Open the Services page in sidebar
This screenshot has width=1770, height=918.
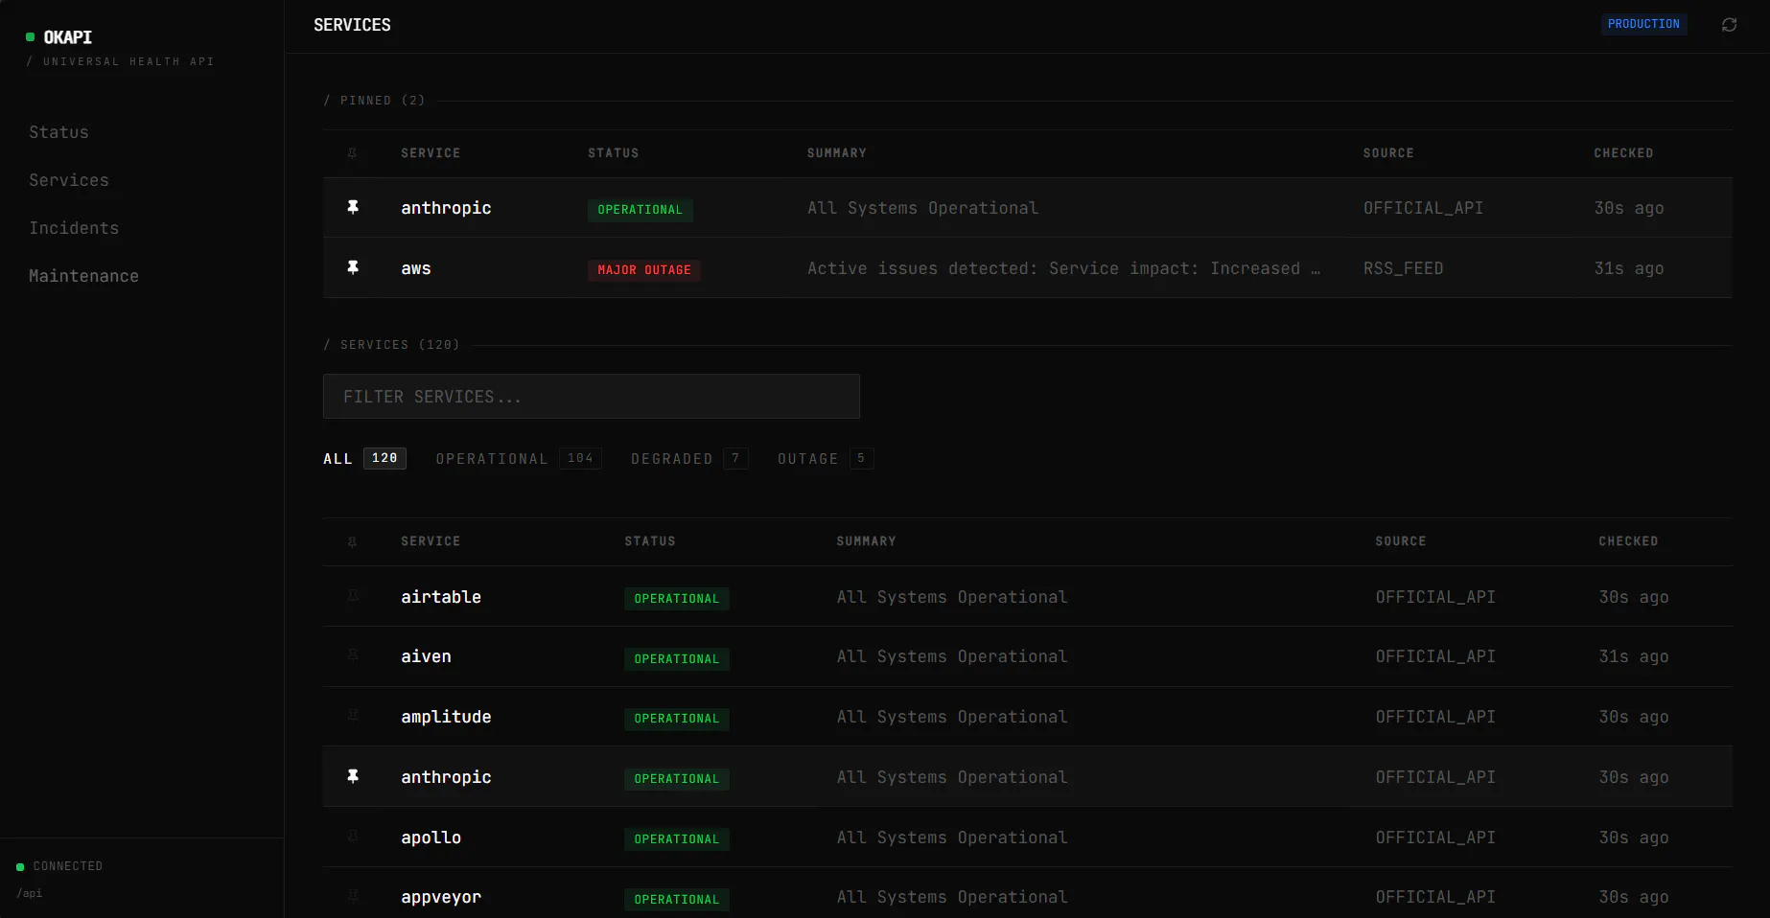(x=69, y=180)
